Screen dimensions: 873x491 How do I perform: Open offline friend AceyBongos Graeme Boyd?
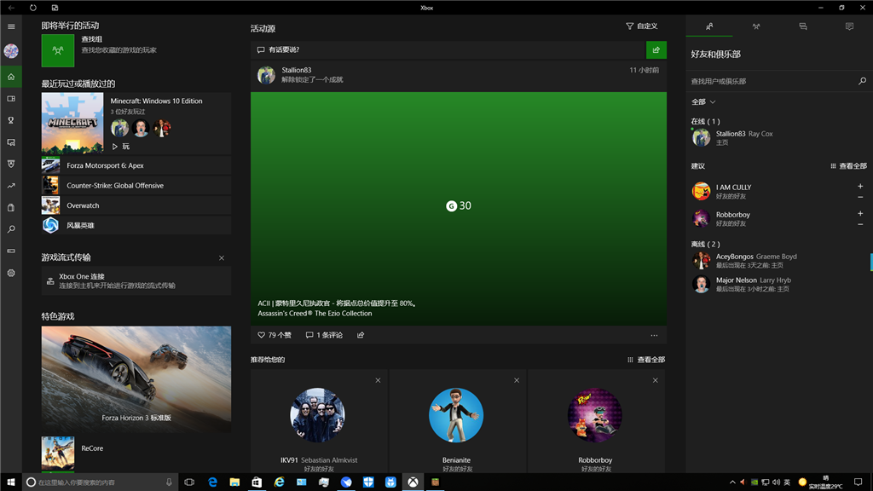(779, 261)
